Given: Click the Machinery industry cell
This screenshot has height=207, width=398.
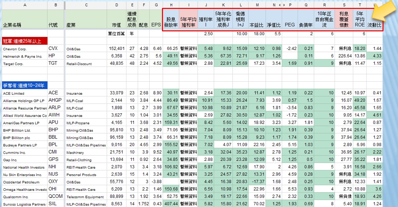Looking at the screenshot, I should pos(86,152).
